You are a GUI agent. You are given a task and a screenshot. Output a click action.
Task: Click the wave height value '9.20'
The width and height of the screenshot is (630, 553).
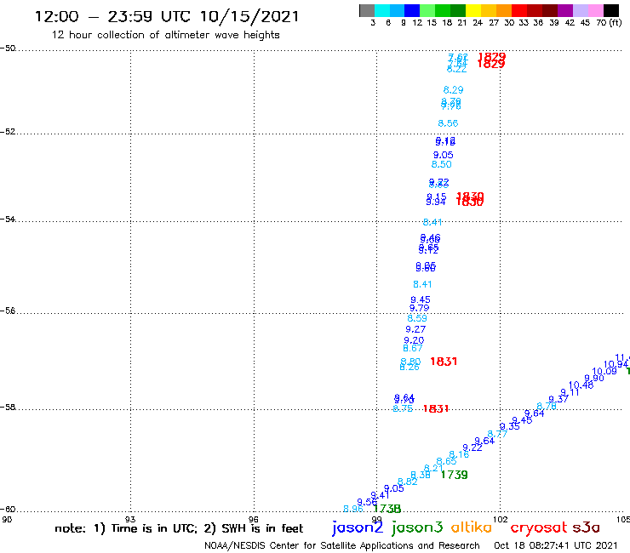point(414,340)
